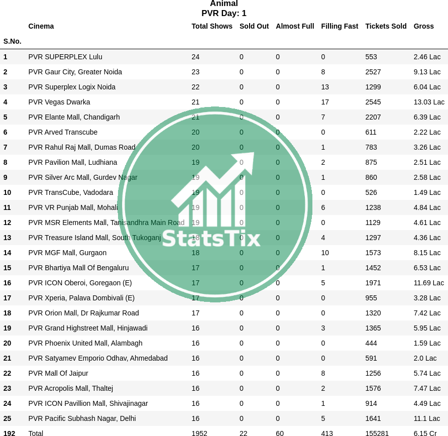The height and width of the screenshot is (436, 448).
Task: Click gross value 9.13 Lac
Action: [427, 72]
